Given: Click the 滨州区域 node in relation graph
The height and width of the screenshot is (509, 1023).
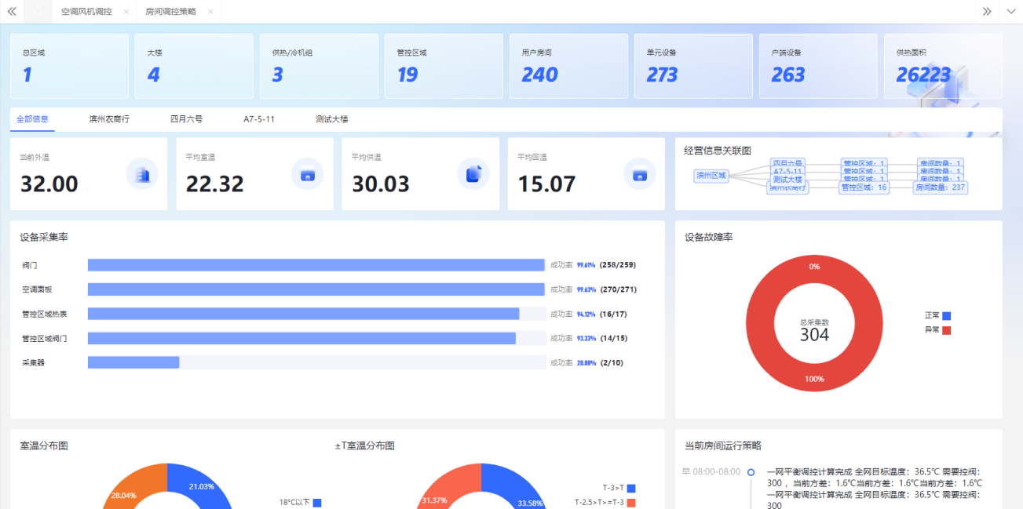Looking at the screenshot, I should (711, 176).
